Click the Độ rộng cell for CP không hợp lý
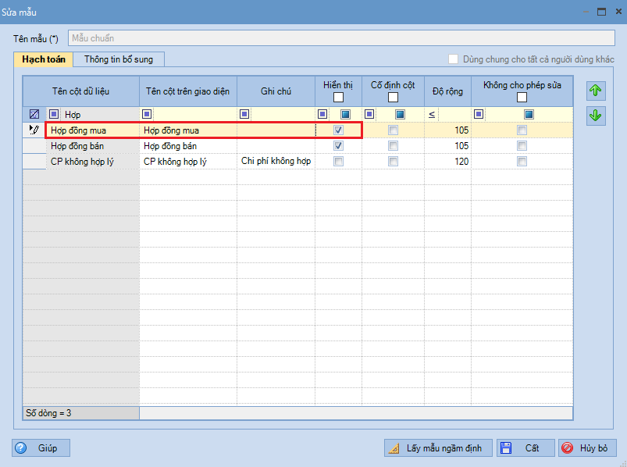Screen dimensions: 627x467 pos(448,162)
